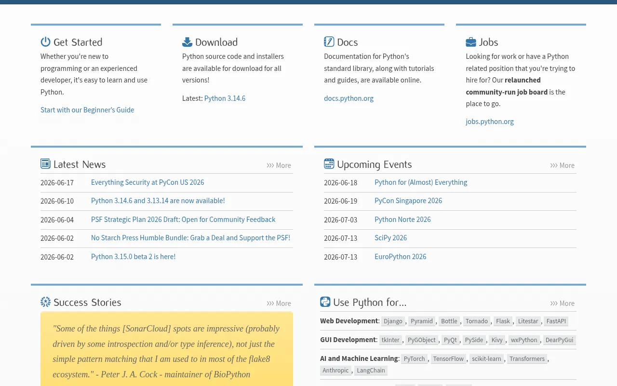Image resolution: width=617 pixels, height=386 pixels.
Task: Click the Download arrow icon
Action: pyautogui.click(x=187, y=42)
